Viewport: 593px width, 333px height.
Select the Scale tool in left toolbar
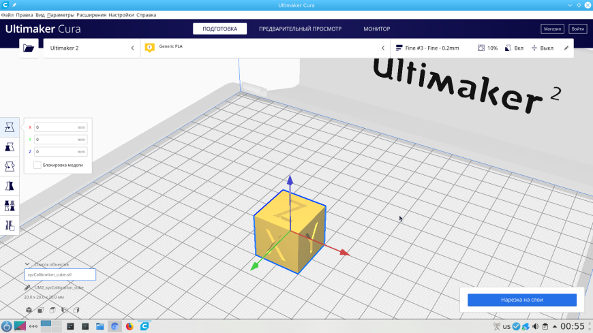click(10, 147)
